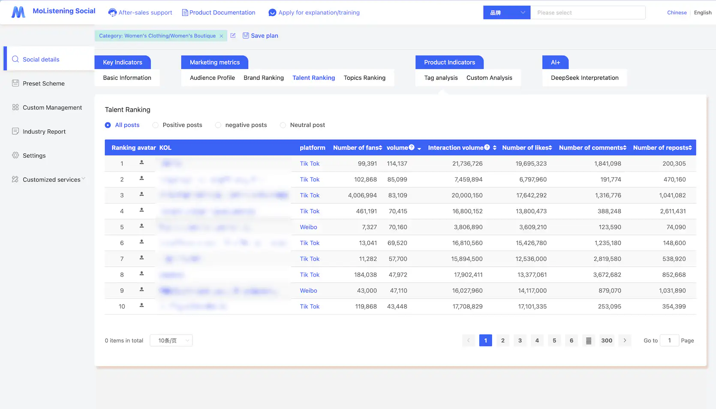
Task: Click the volume info tooltip icon
Action: pos(411,147)
